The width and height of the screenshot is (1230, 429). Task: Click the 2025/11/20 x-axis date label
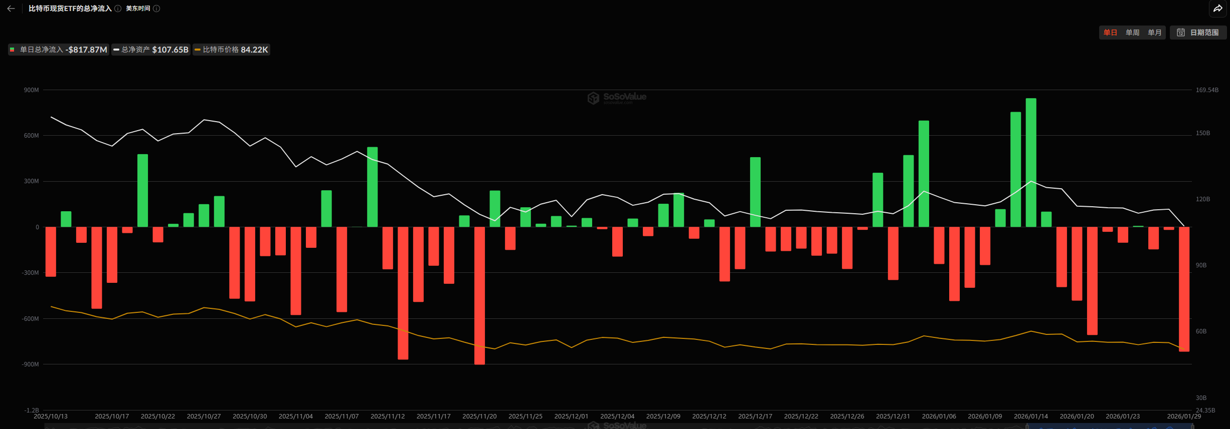point(479,416)
